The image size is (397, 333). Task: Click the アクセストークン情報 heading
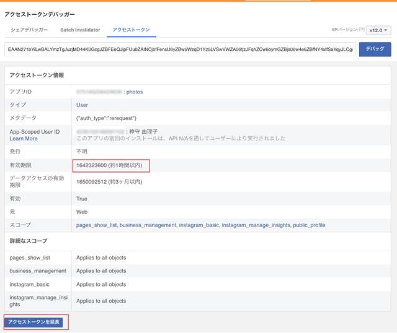point(37,75)
